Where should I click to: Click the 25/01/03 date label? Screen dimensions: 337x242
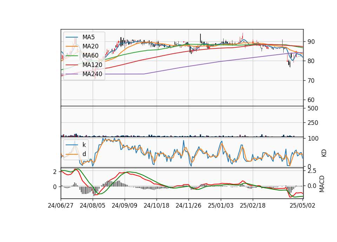[220, 206]
